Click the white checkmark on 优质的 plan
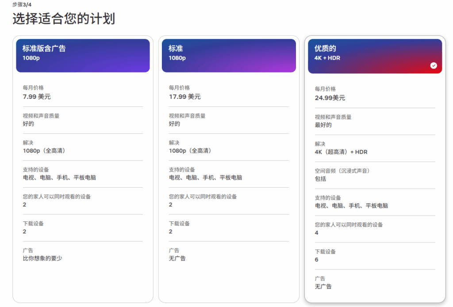 pyautogui.click(x=434, y=65)
